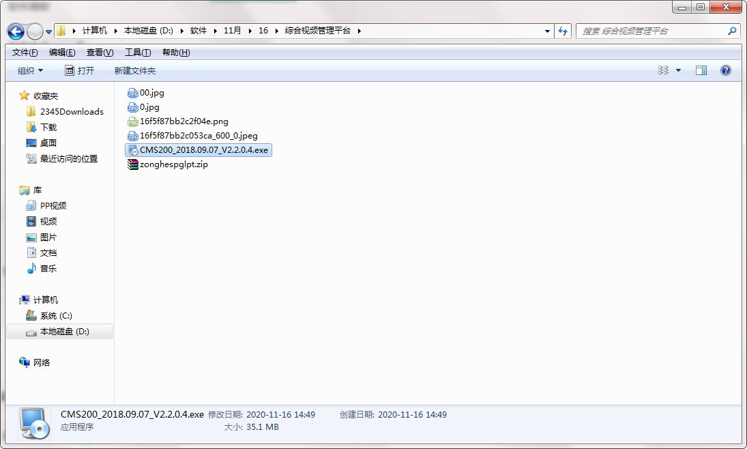This screenshot has width=747, height=449.
Task: Change view using the view mode icon
Action: tap(663, 70)
